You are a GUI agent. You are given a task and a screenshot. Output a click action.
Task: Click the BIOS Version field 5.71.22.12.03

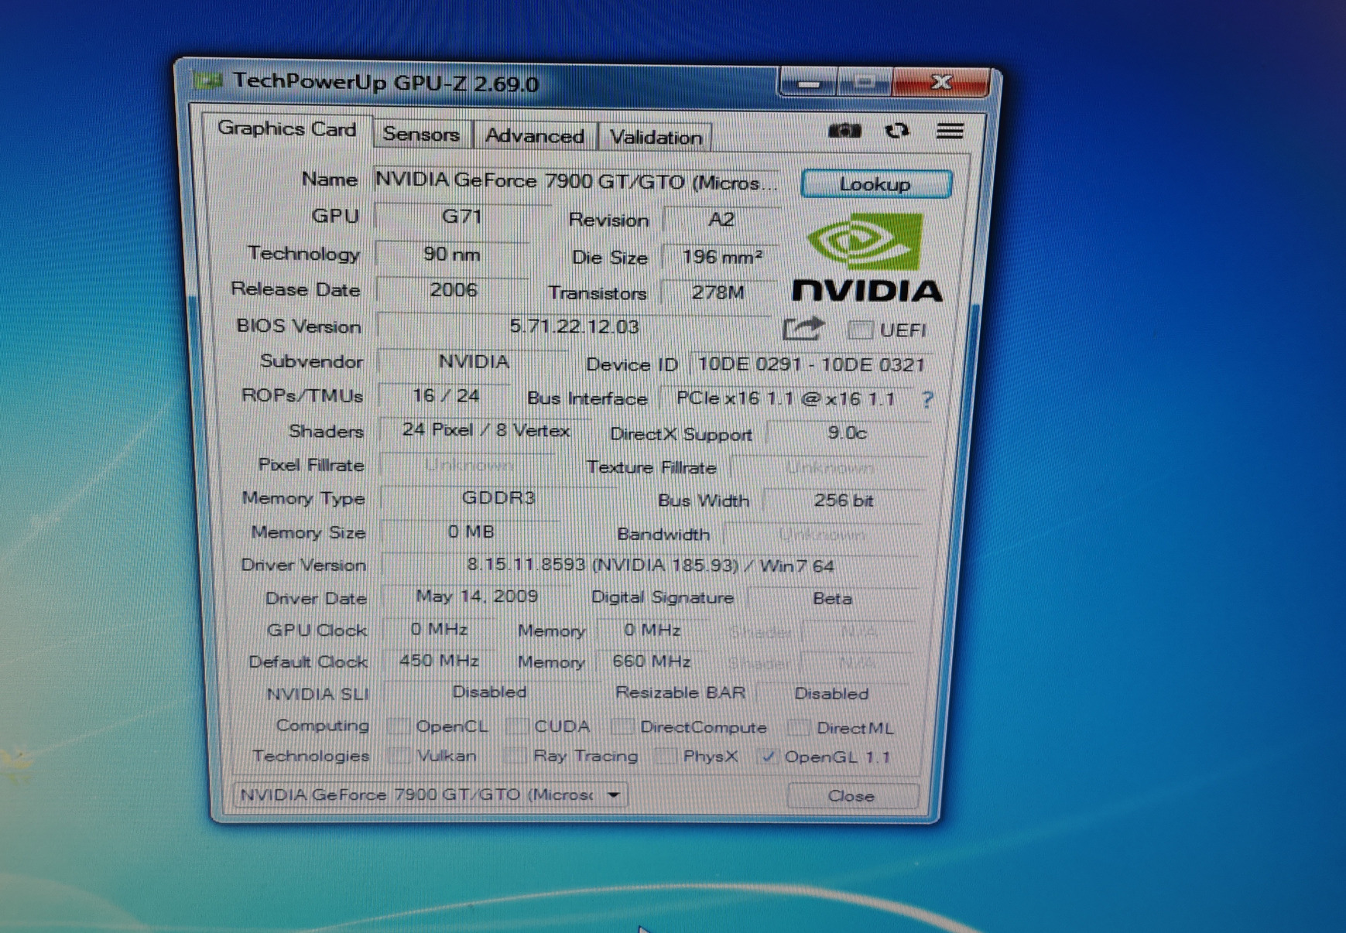pos(574,326)
